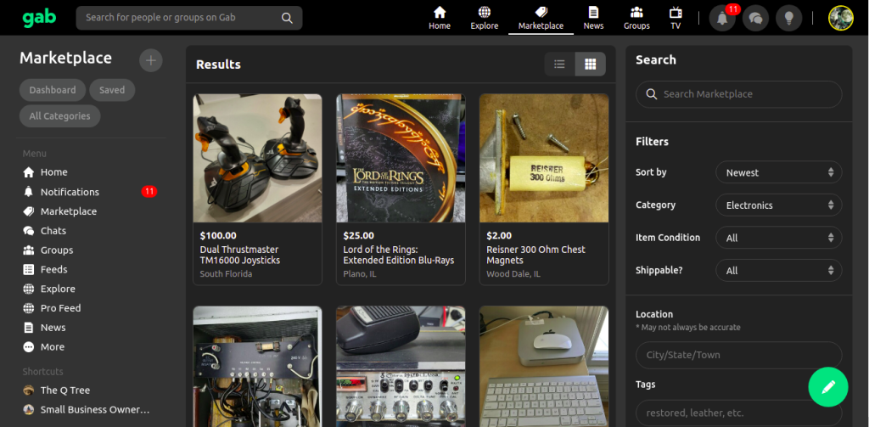This screenshot has width=869, height=427.
Task: Click the Dual Thrustmaster TM16000 Joysticks title
Action: click(240, 255)
